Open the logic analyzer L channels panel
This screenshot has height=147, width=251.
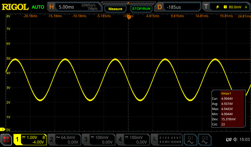point(166,140)
